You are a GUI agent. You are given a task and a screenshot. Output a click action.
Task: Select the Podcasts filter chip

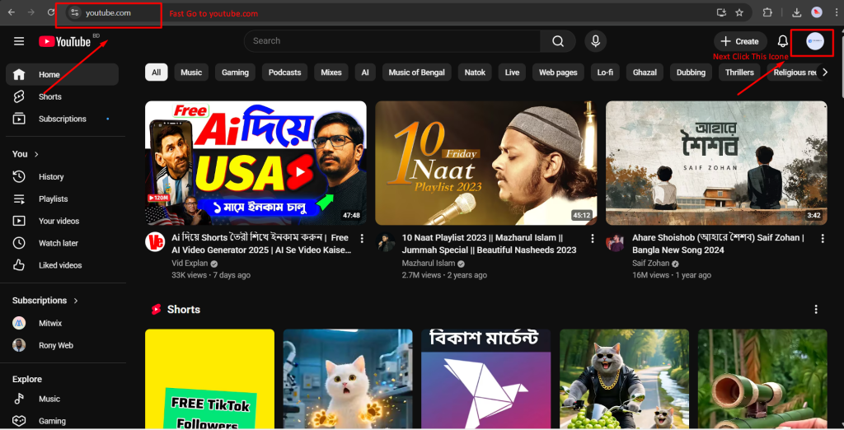[x=284, y=72]
